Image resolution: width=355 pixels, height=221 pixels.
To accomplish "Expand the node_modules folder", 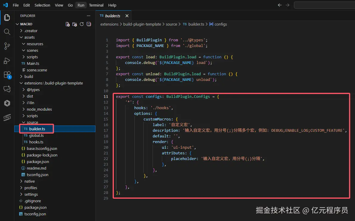I will pos(39,109).
